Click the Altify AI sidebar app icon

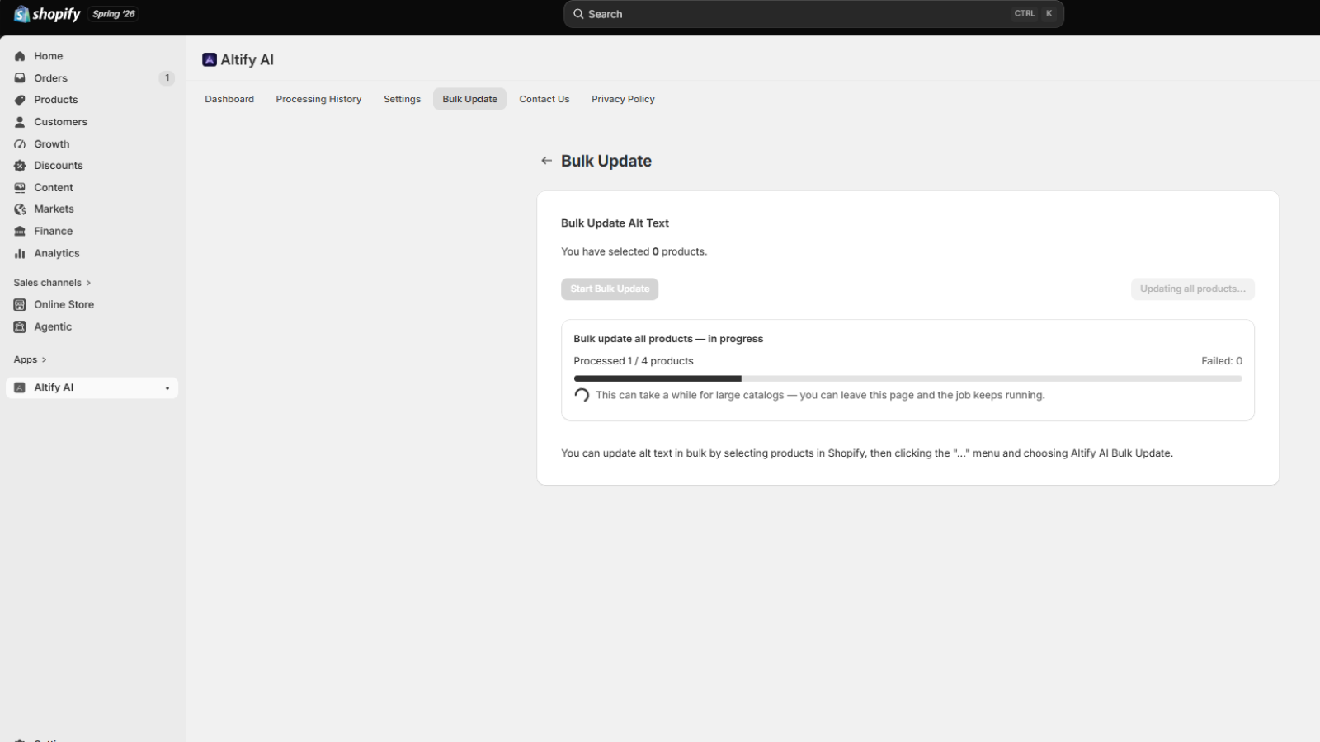click(x=20, y=387)
